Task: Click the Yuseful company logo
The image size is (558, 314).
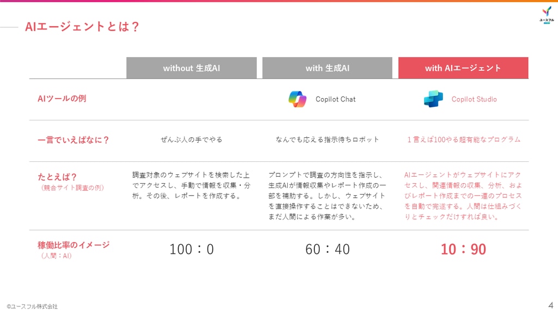Action: (x=546, y=15)
